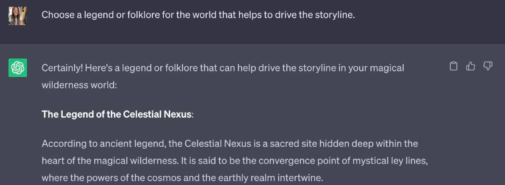This screenshot has width=505, height=185.
Task: Like the response with thumbs up
Action: [x=470, y=66]
